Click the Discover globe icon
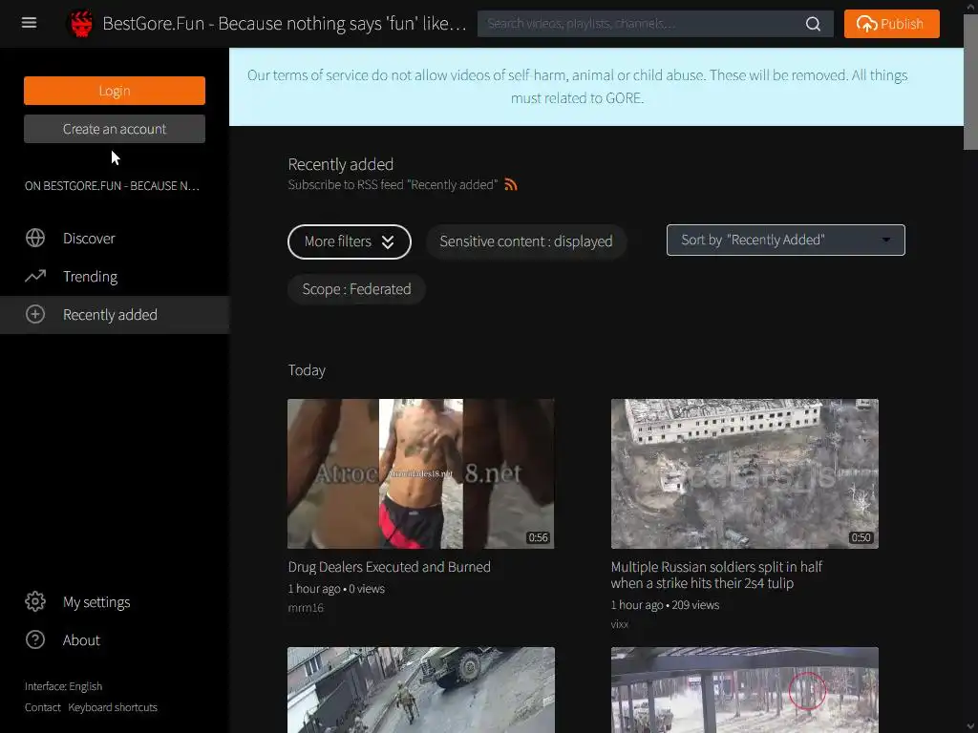Viewport: 978px width, 733px height. 35,238
